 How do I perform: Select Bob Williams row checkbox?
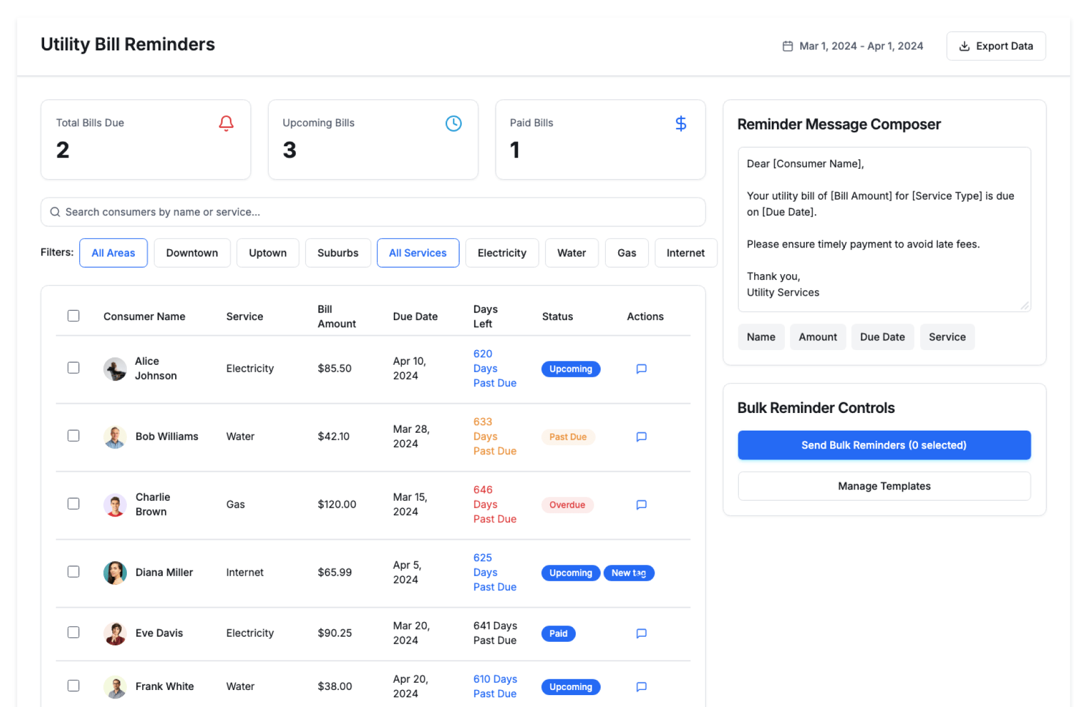74,436
